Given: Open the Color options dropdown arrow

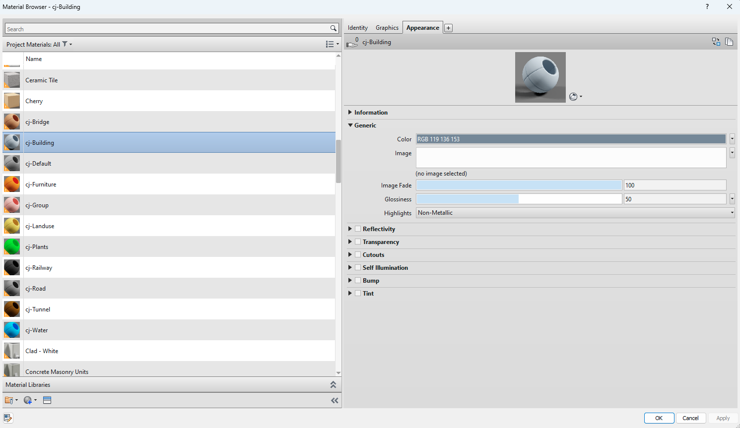Looking at the screenshot, I should tap(732, 139).
